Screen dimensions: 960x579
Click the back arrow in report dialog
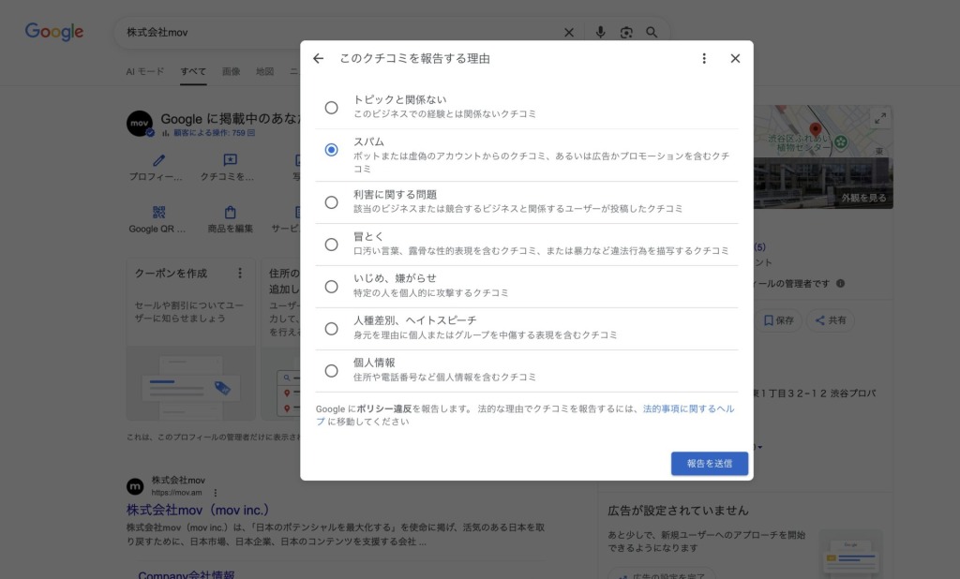319,58
